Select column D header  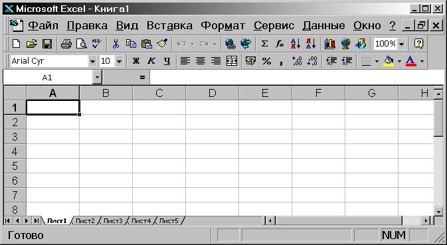(x=212, y=93)
